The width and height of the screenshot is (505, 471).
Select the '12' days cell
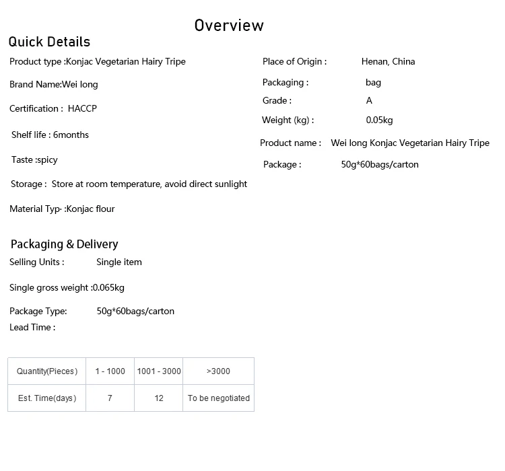point(159,398)
